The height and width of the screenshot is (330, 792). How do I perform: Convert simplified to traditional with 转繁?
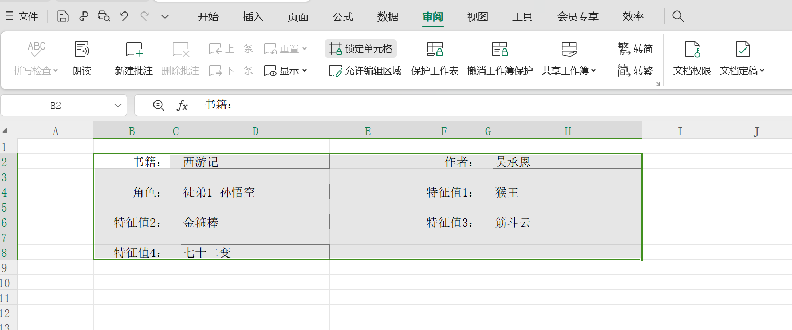point(635,70)
